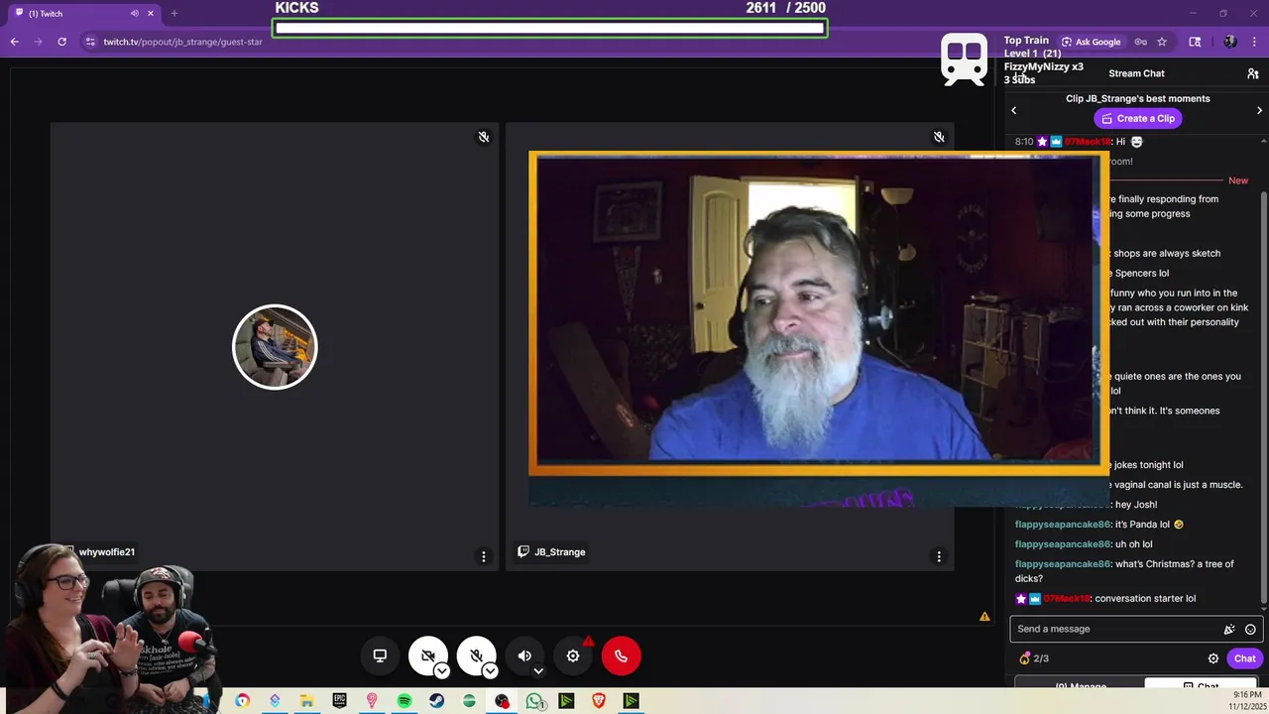Open guest star call settings gear
This screenshot has height=714, width=1269.
pyautogui.click(x=573, y=655)
